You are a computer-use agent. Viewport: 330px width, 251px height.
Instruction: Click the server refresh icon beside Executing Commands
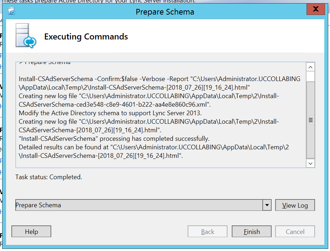click(26, 36)
